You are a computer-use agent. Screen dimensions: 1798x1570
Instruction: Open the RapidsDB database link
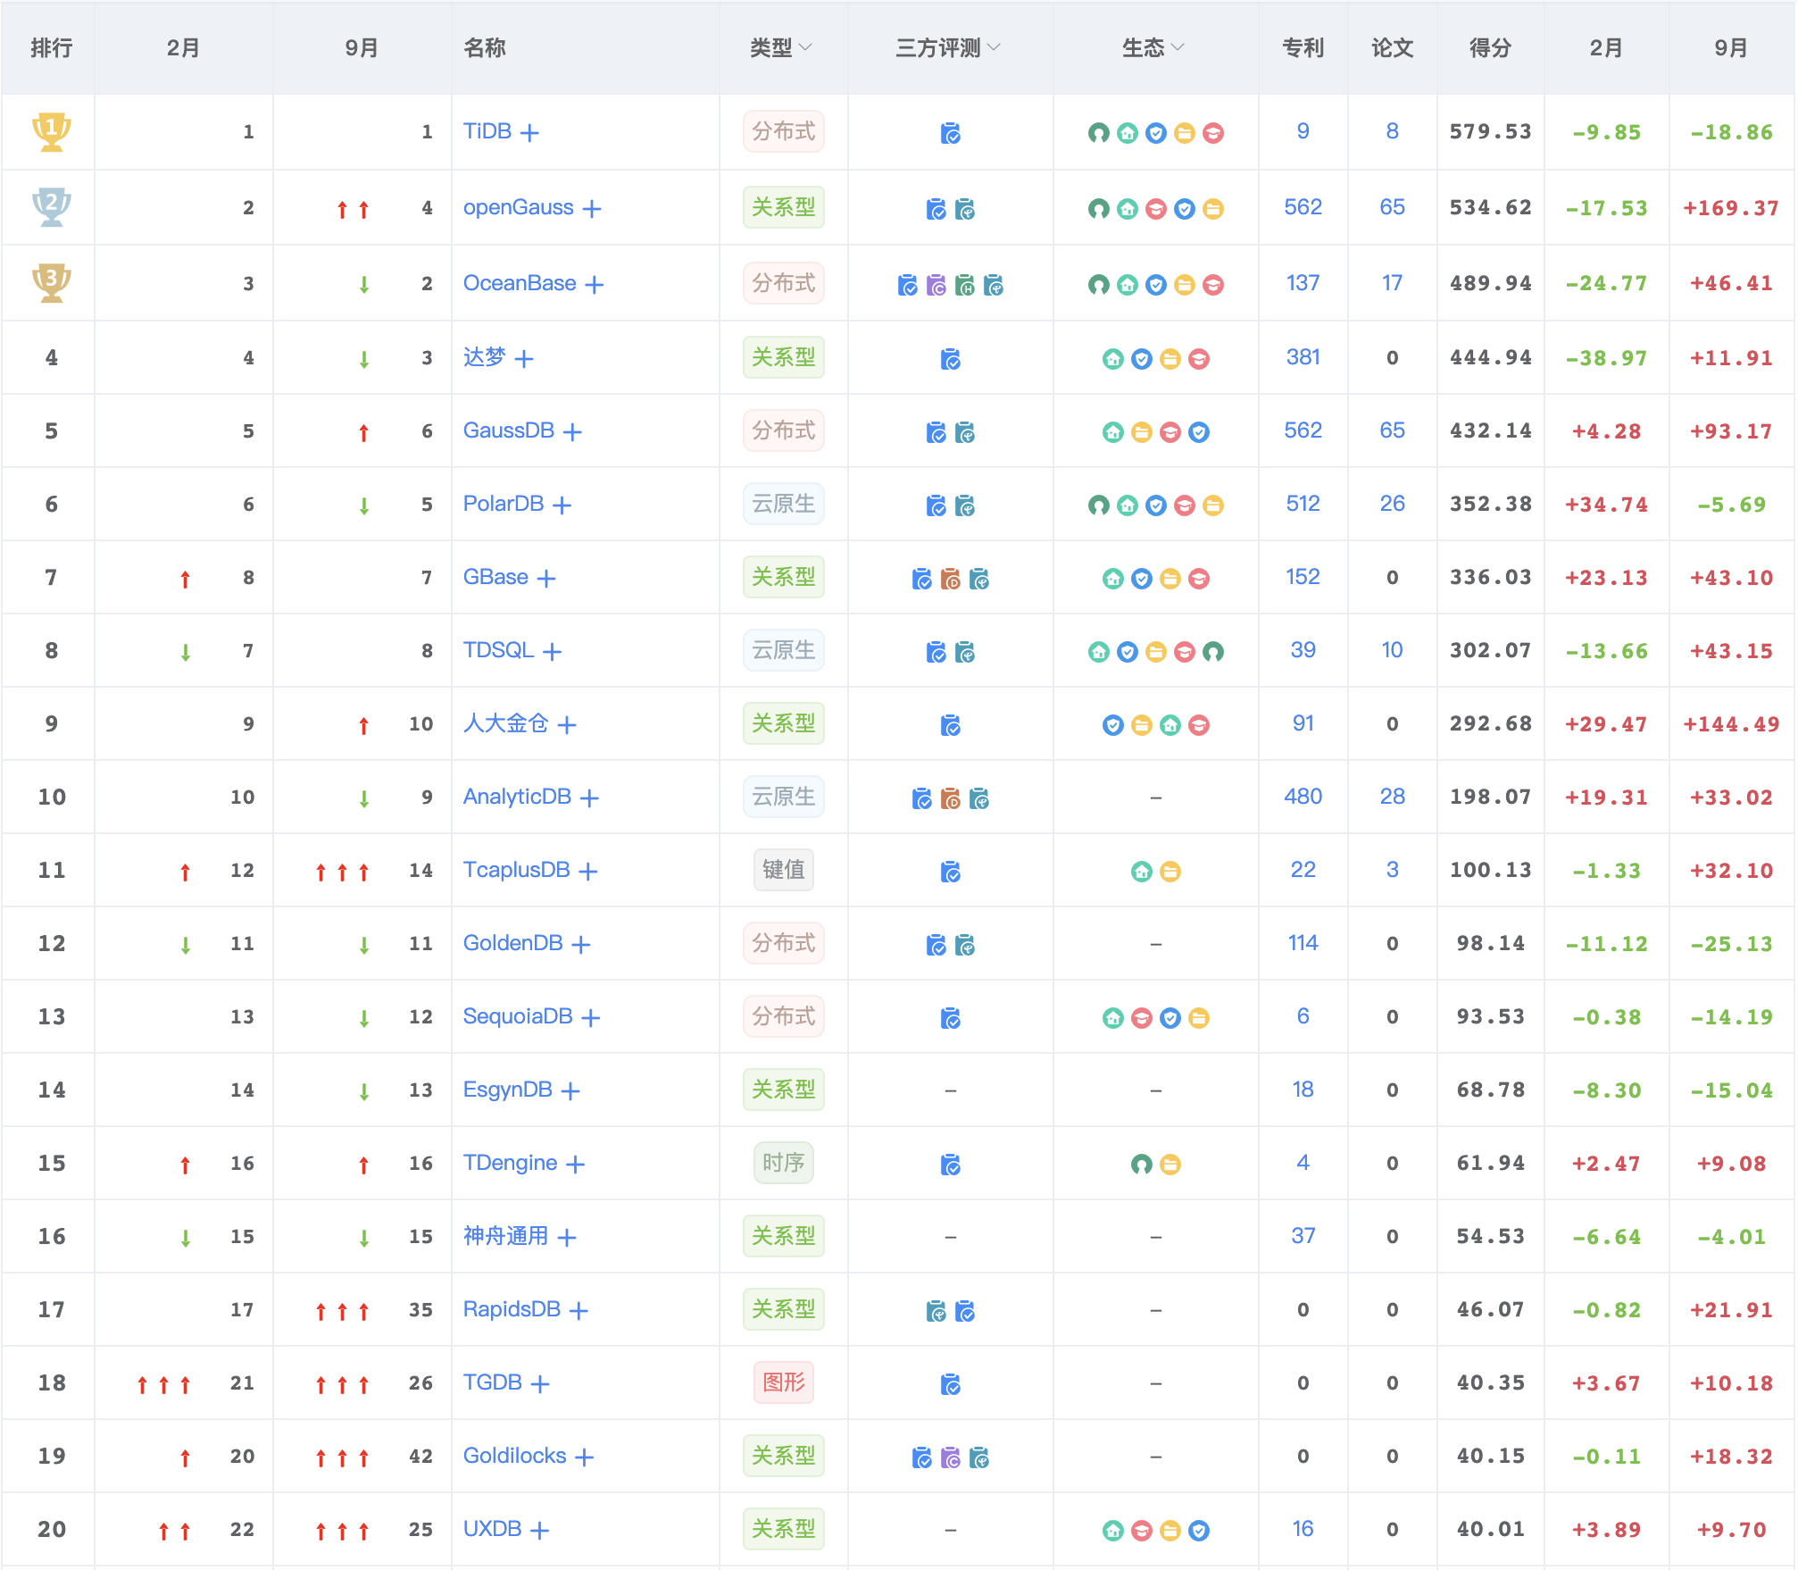pyautogui.click(x=512, y=1309)
